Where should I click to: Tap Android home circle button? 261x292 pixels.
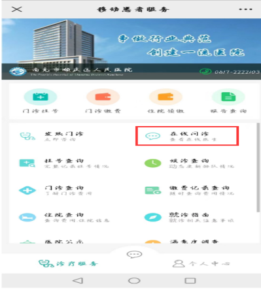(x=134, y=280)
